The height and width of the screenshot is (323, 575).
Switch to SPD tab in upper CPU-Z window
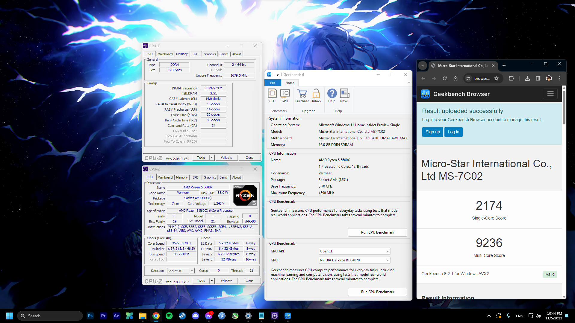pos(196,54)
